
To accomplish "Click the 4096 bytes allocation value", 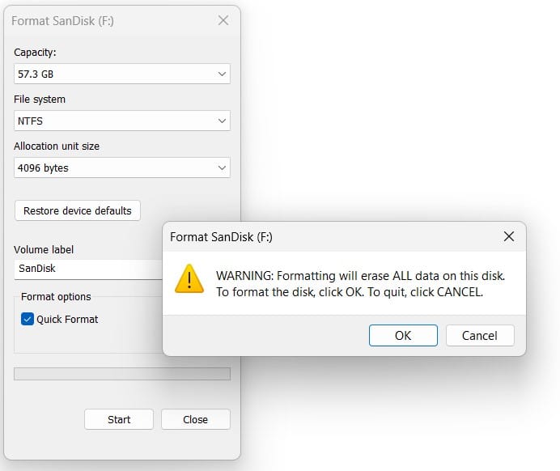I will (x=43, y=168).
